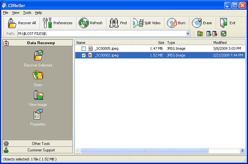Sort files by the Size column

149,43
